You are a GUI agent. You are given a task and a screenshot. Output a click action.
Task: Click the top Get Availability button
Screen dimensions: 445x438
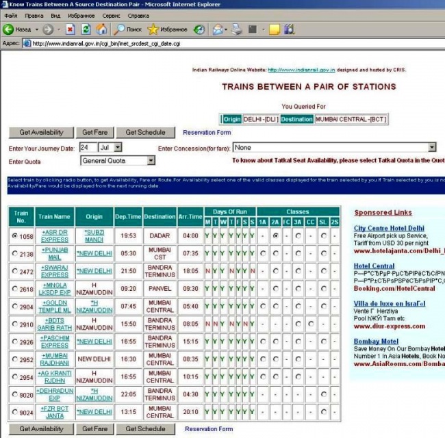pos(41,132)
